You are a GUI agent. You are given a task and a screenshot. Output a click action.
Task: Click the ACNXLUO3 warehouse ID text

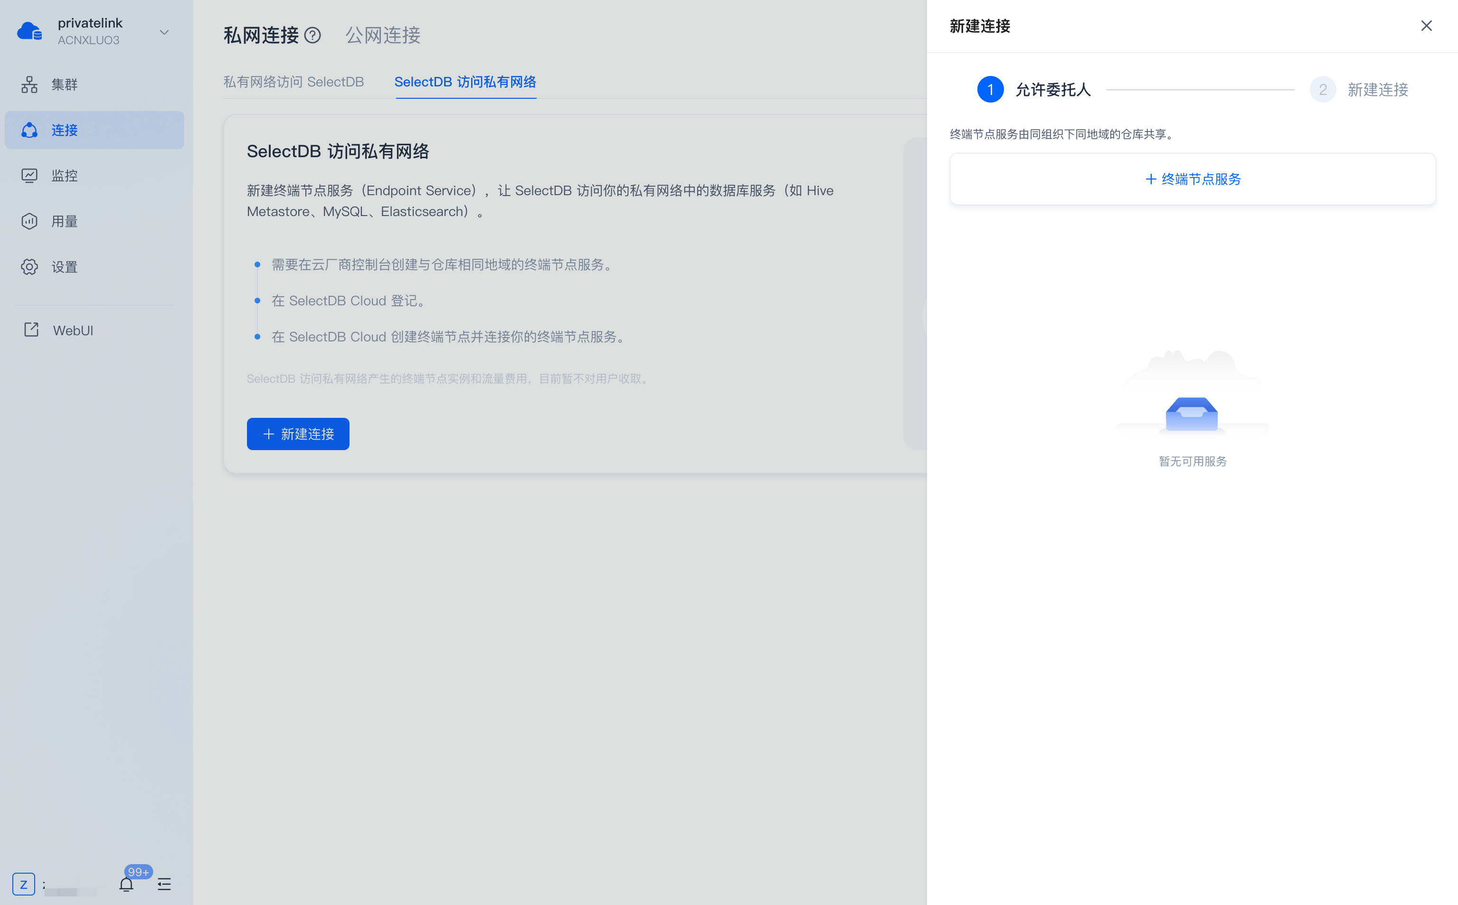tap(89, 40)
